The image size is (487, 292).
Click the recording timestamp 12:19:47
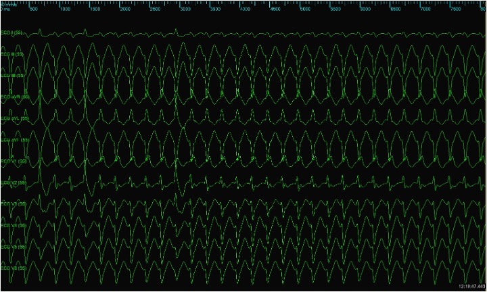[x=471, y=287]
